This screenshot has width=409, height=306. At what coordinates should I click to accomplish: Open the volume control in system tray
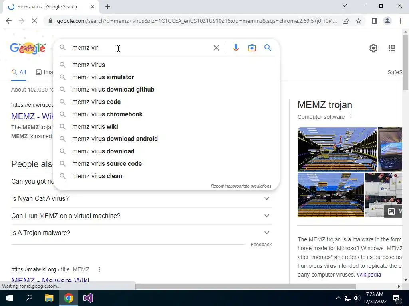point(357,298)
